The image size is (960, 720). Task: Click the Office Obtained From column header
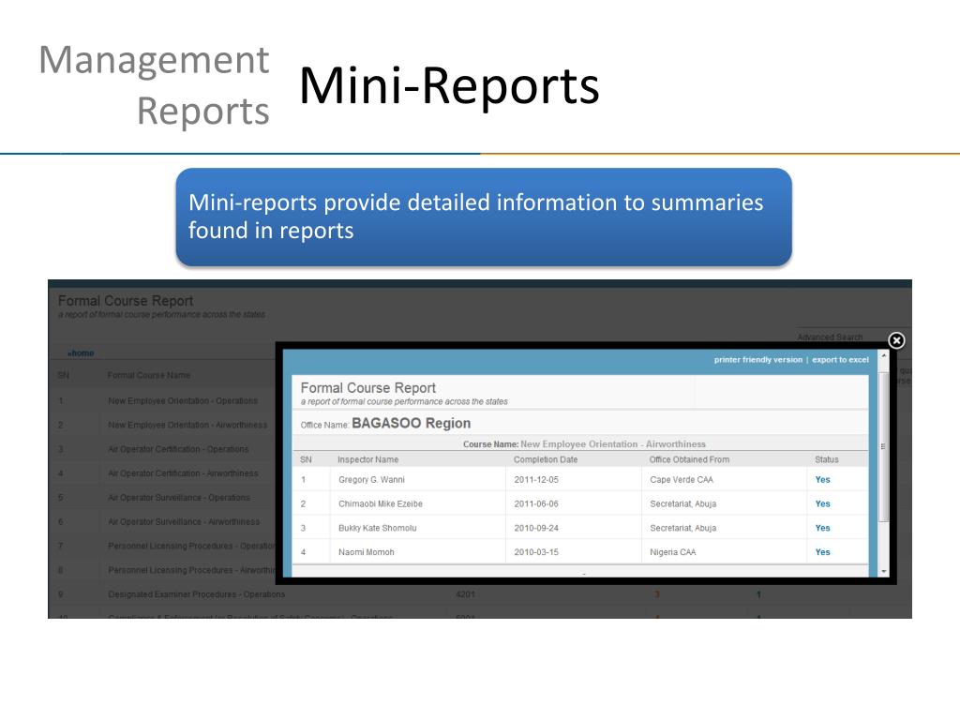click(x=689, y=459)
